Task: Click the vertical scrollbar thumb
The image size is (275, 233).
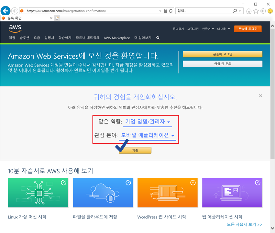Action: 272,94
